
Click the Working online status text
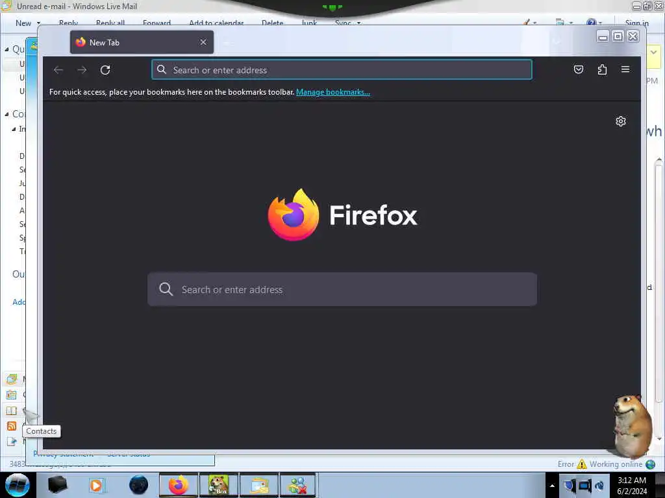(616, 464)
